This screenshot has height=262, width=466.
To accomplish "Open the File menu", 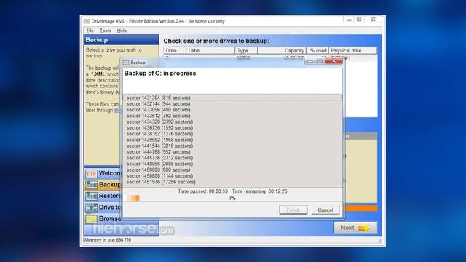I will coord(90,31).
